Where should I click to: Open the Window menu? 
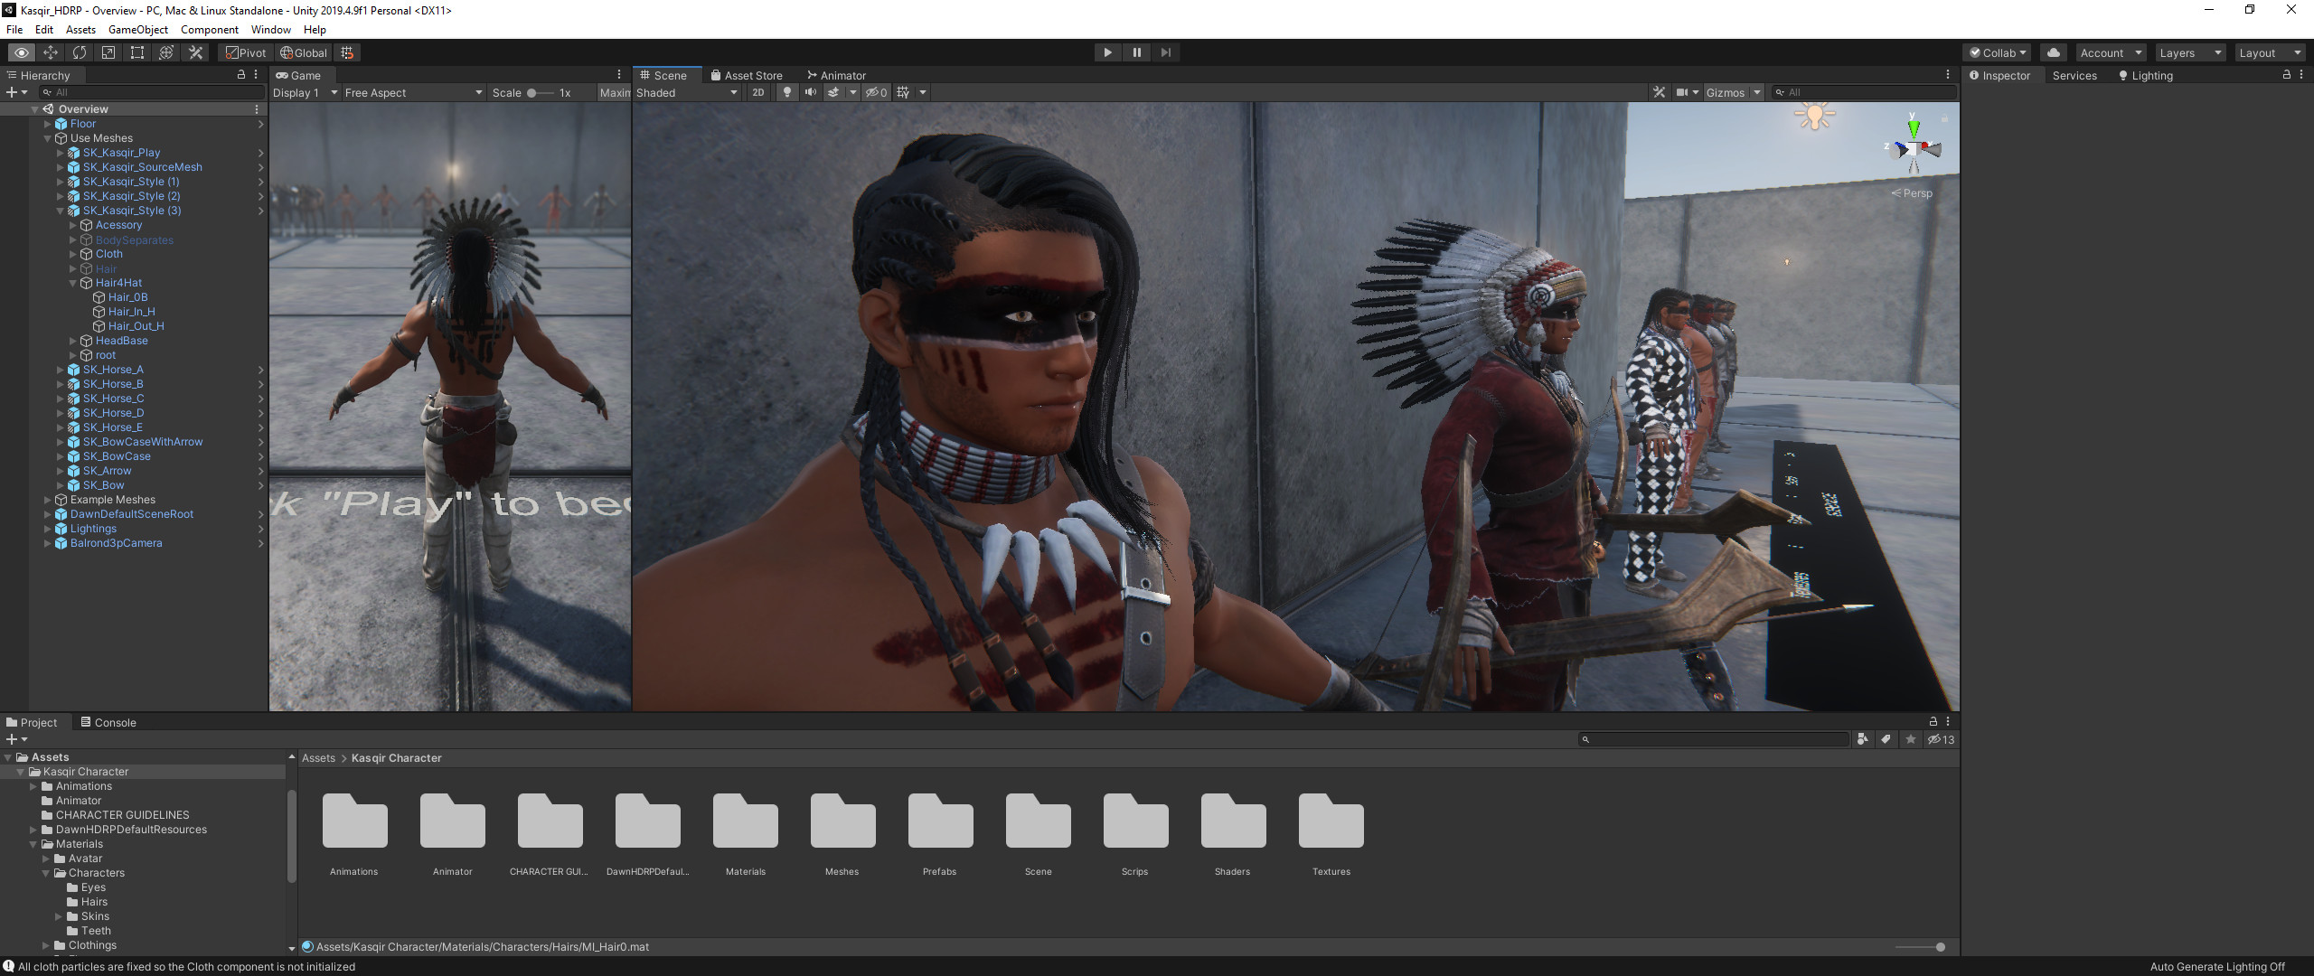(x=271, y=30)
